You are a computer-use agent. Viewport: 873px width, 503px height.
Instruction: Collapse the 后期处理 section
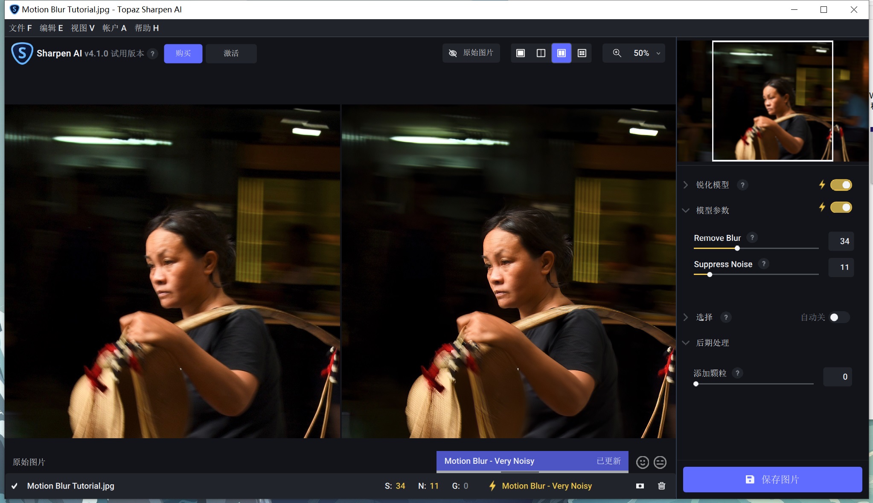pos(686,343)
